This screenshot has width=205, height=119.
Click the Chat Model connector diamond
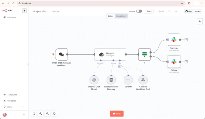pyautogui.click(x=101, y=60)
